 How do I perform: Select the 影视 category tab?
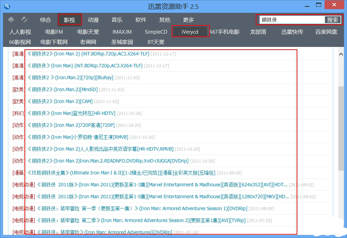tap(69, 20)
